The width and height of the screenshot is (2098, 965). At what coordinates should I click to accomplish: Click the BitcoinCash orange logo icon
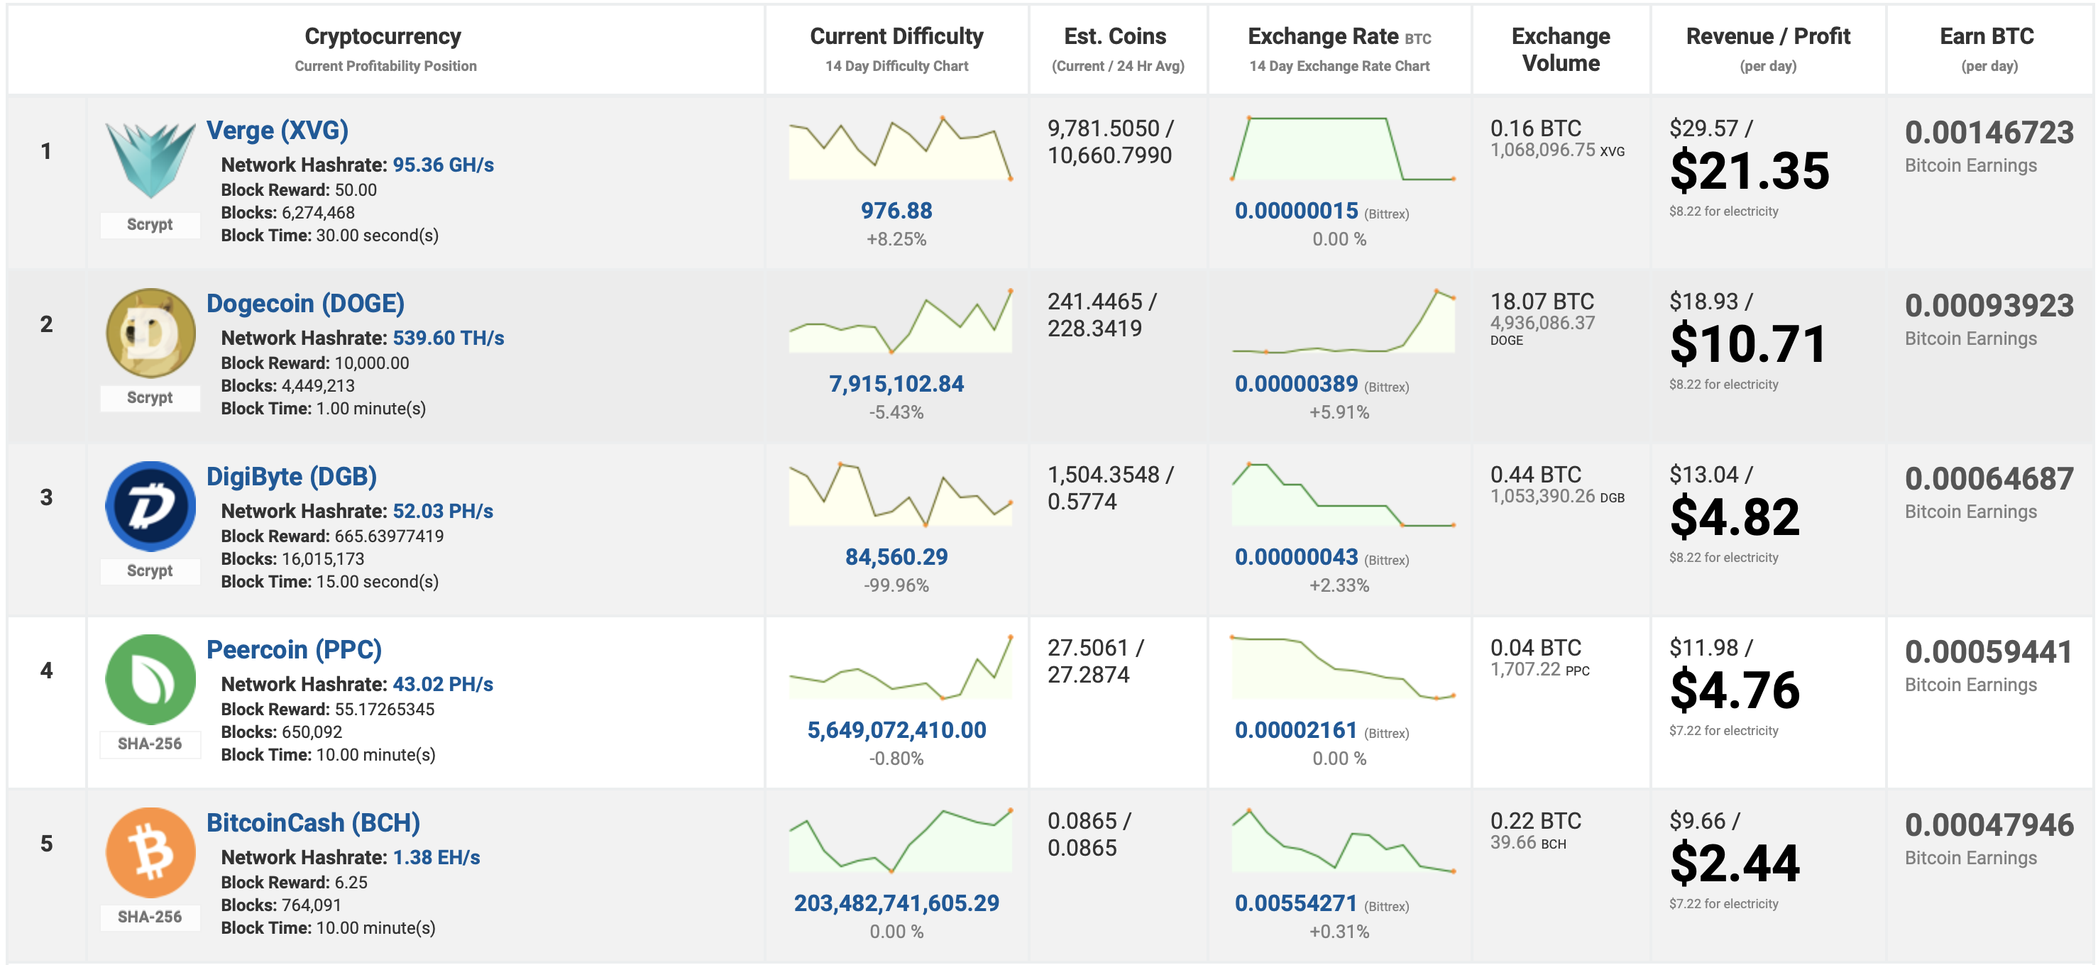pyautogui.click(x=150, y=851)
